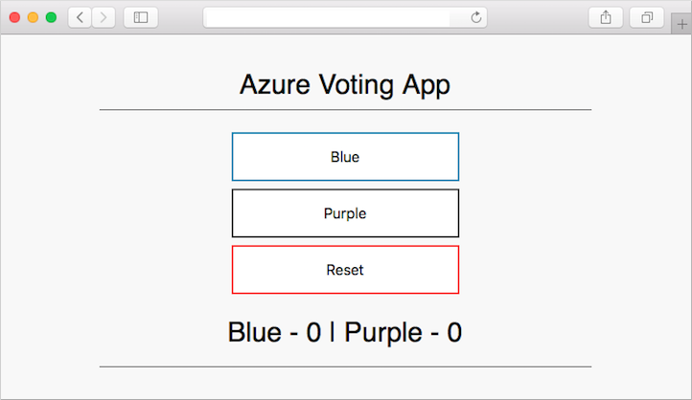Viewport: 692px width, 400px height.
Task: Vote for Purple
Action: pos(345,213)
